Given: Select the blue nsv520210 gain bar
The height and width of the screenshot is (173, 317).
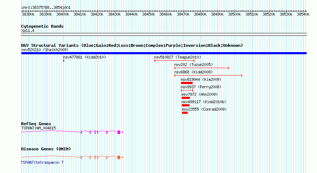Looking at the screenshot, I should tap(164, 53).
